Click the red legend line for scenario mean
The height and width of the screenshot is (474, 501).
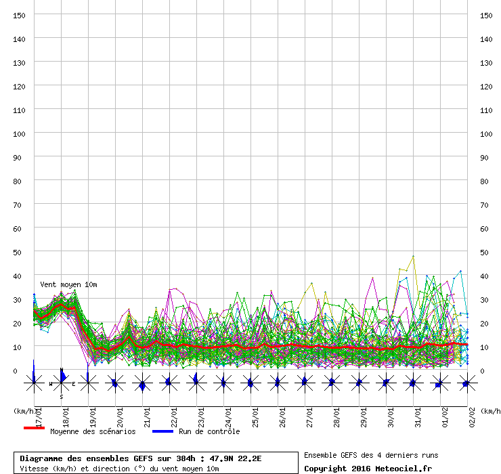34,429
